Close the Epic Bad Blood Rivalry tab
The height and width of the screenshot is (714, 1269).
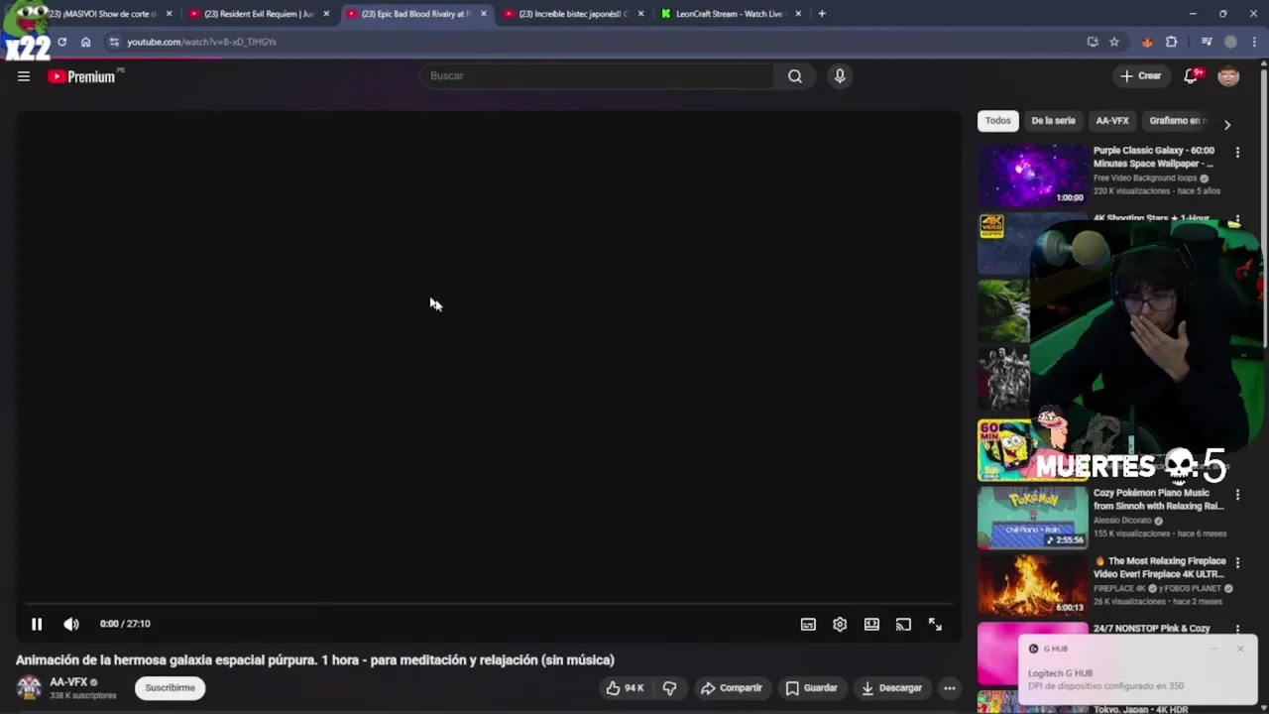[x=484, y=14]
